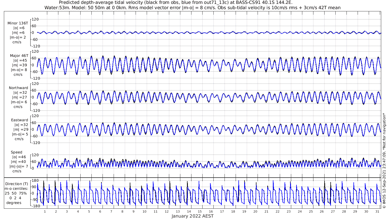Click the Speed panel label
This screenshot has height=222, width=389.
[x=17, y=152]
